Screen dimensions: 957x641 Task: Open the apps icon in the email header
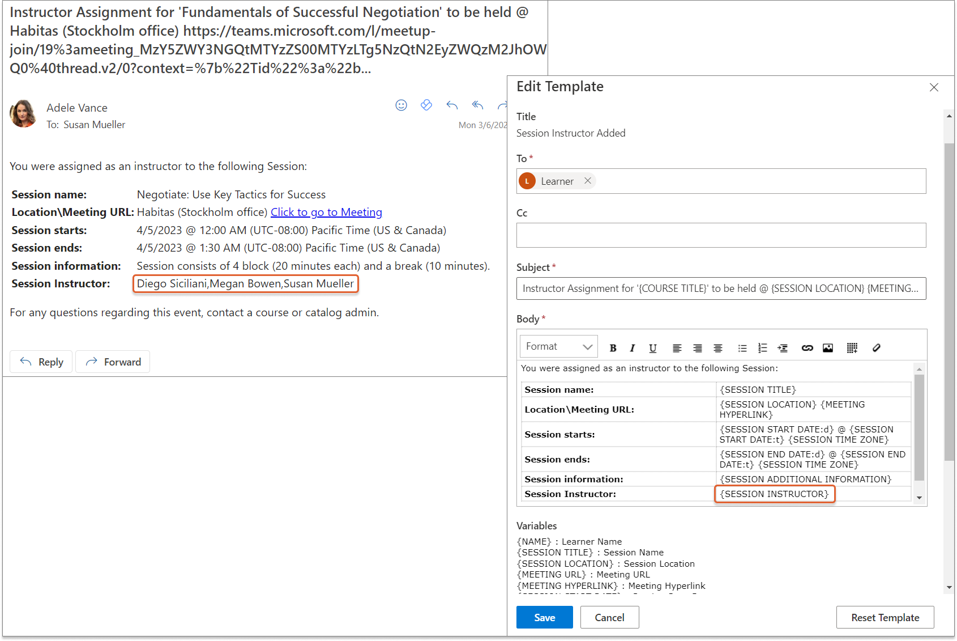pyautogui.click(x=426, y=105)
